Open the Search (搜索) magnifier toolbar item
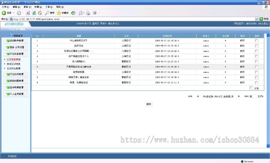 point(49,13)
